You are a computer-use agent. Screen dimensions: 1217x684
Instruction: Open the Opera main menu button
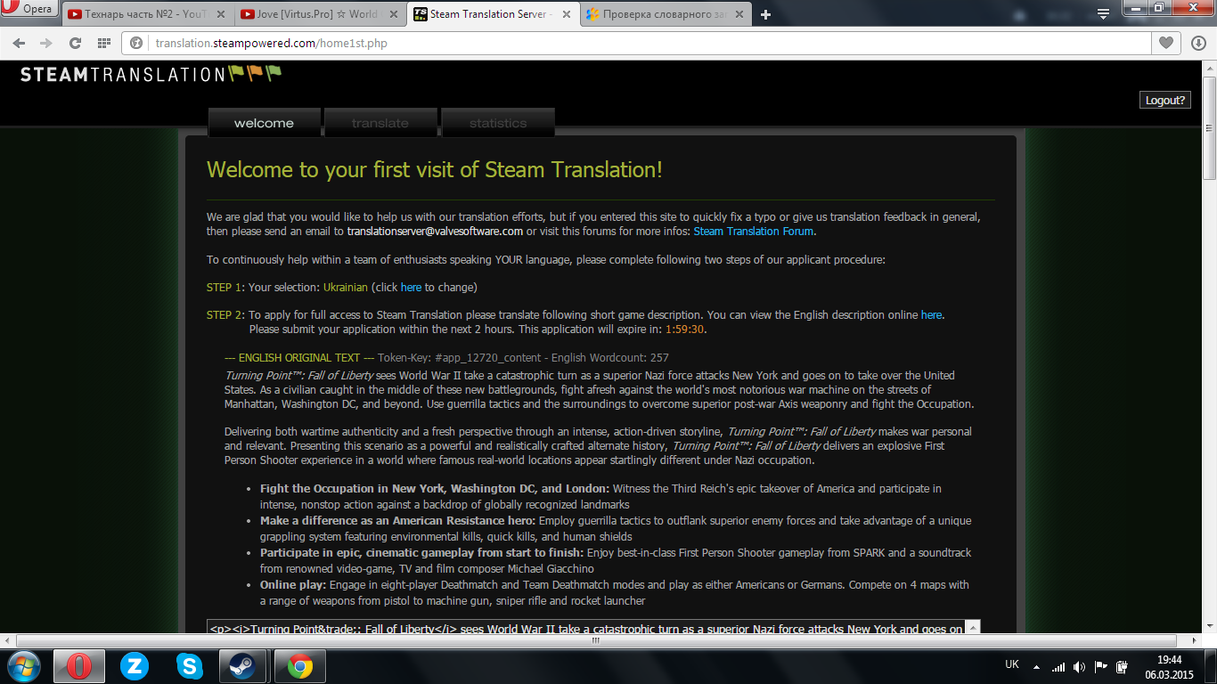(29, 10)
